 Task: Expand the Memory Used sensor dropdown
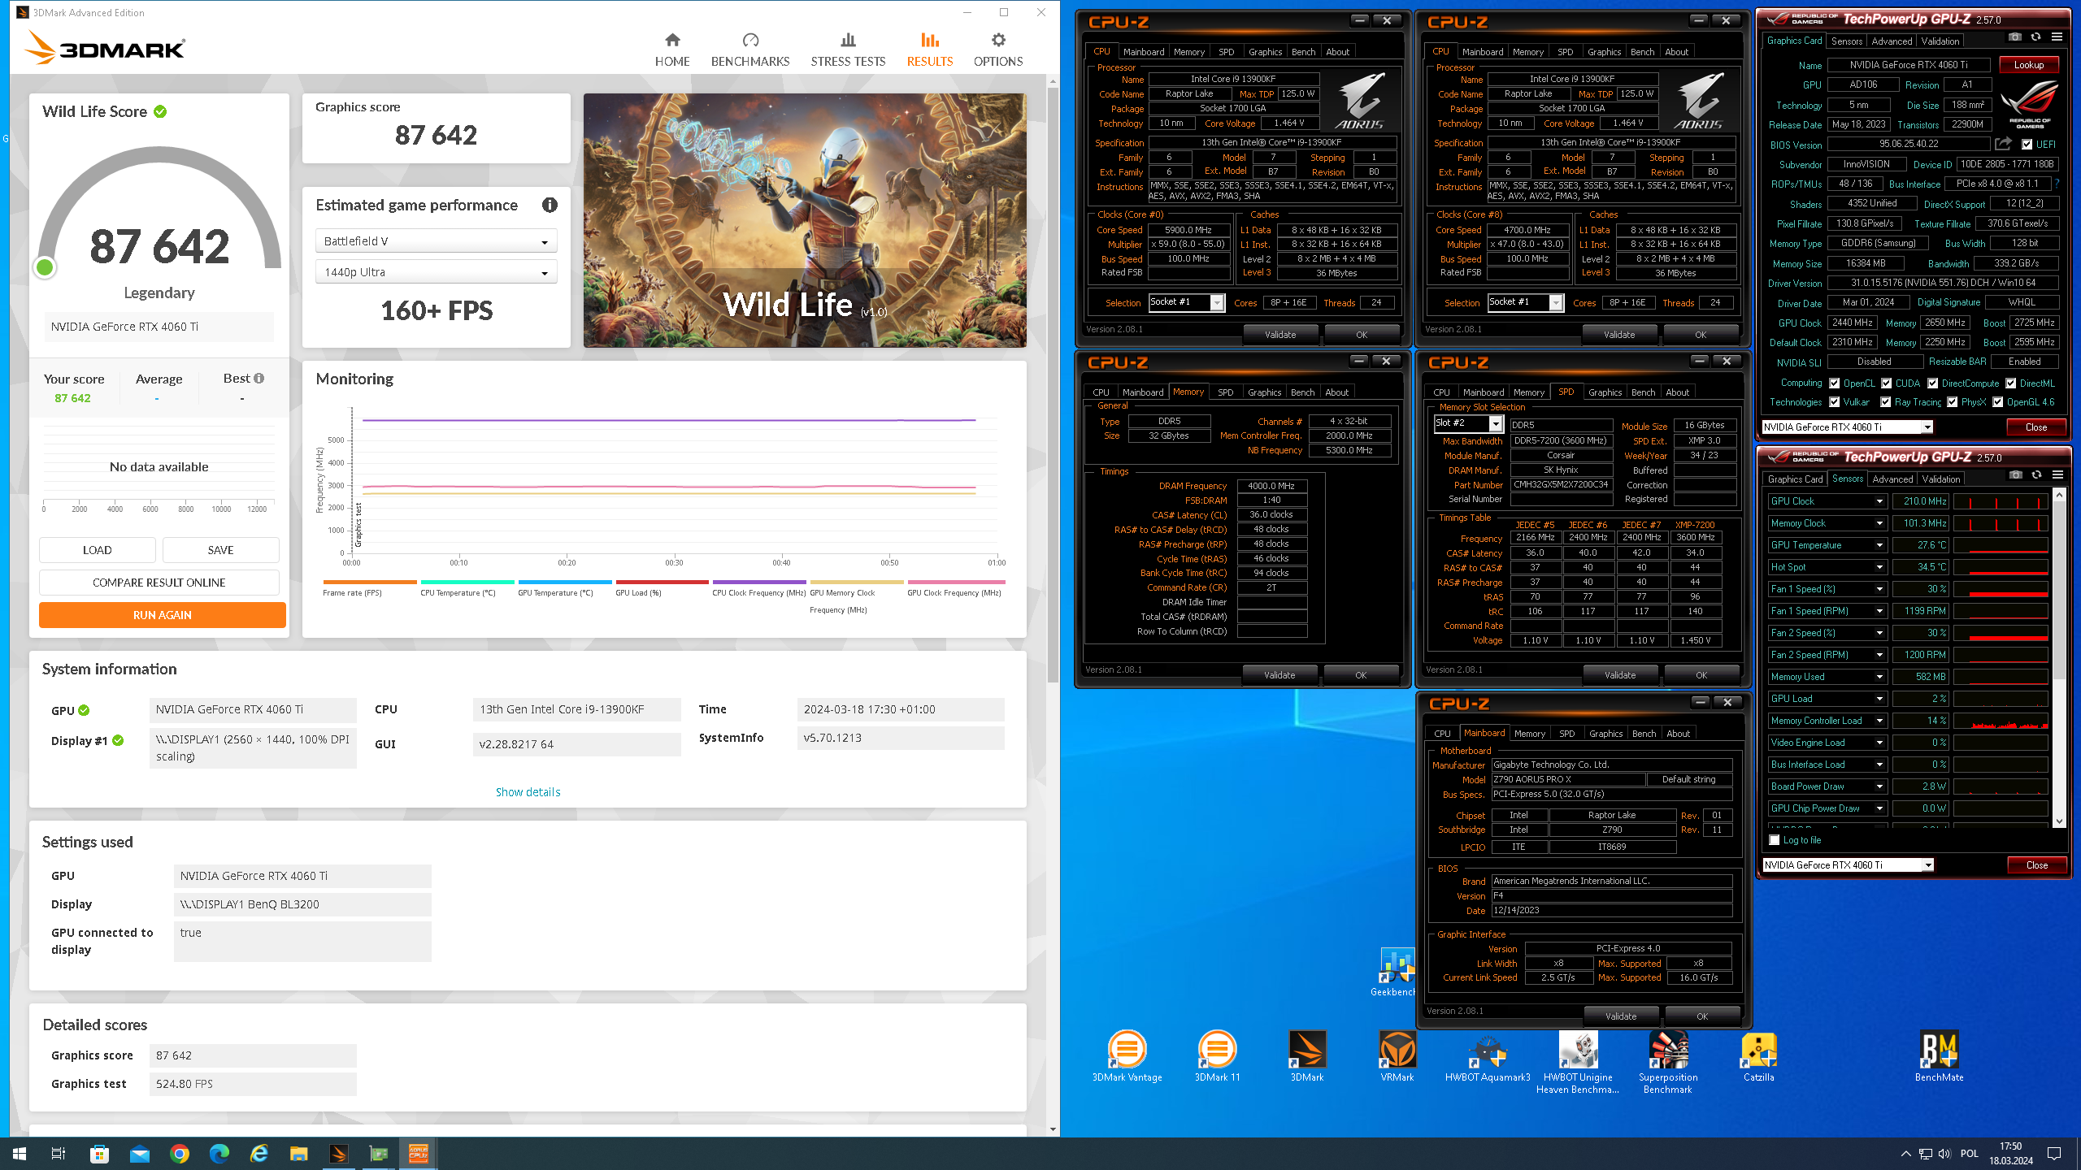[1879, 678]
